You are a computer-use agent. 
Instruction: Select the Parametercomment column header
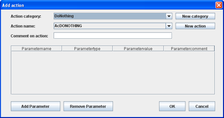(x=189, y=49)
